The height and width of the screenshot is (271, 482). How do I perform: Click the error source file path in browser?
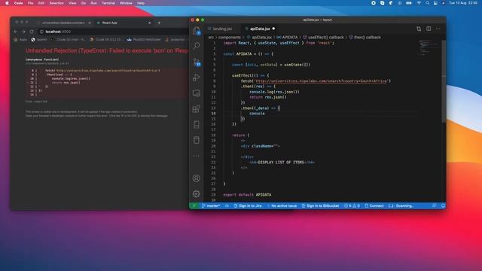coord(47,63)
